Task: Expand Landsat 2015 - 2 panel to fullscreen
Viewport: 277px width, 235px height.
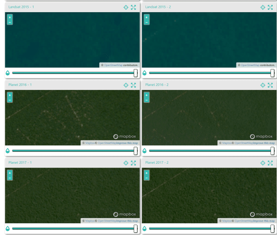Action: pyautogui.click(x=270, y=8)
